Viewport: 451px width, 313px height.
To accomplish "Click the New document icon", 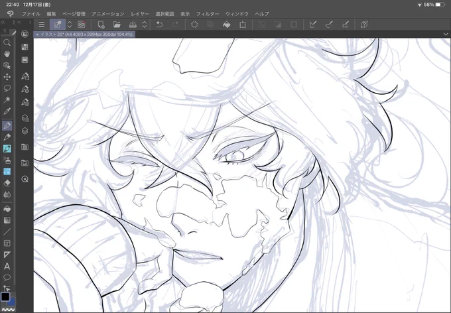I will (101, 25).
